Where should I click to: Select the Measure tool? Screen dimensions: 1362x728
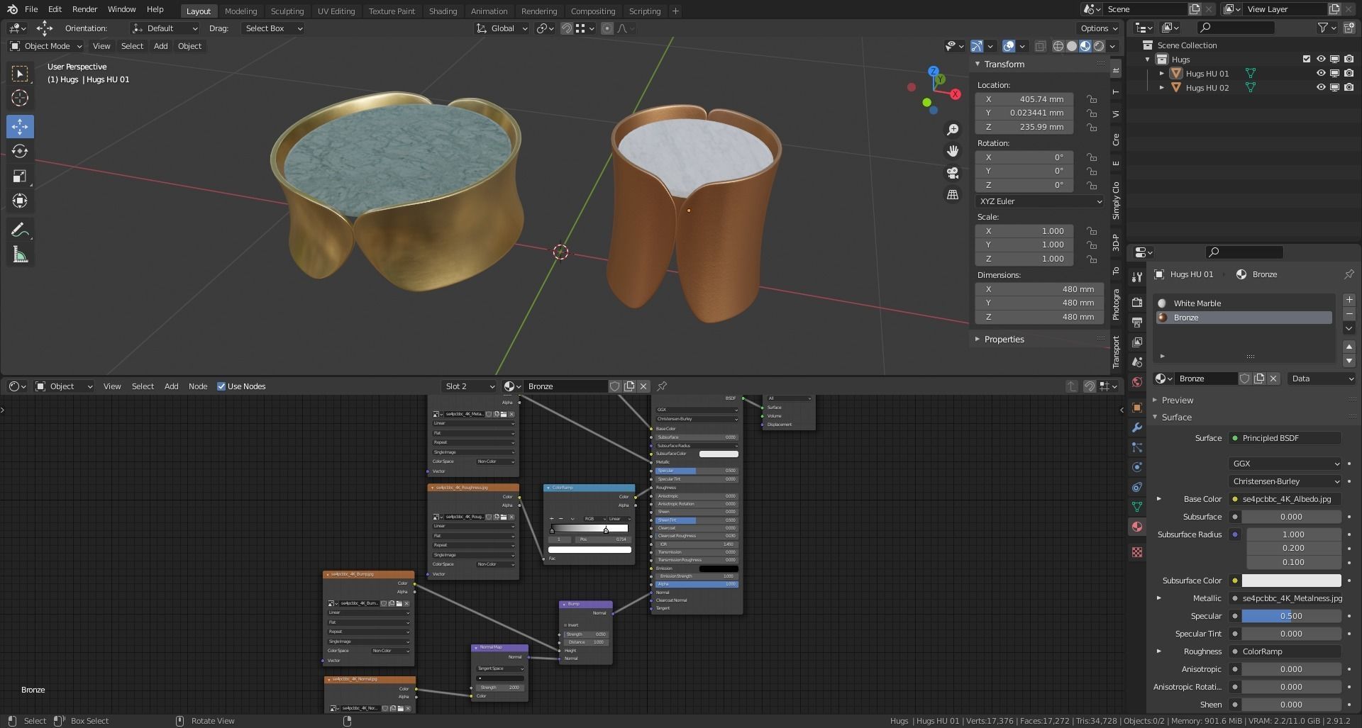tap(20, 254)
